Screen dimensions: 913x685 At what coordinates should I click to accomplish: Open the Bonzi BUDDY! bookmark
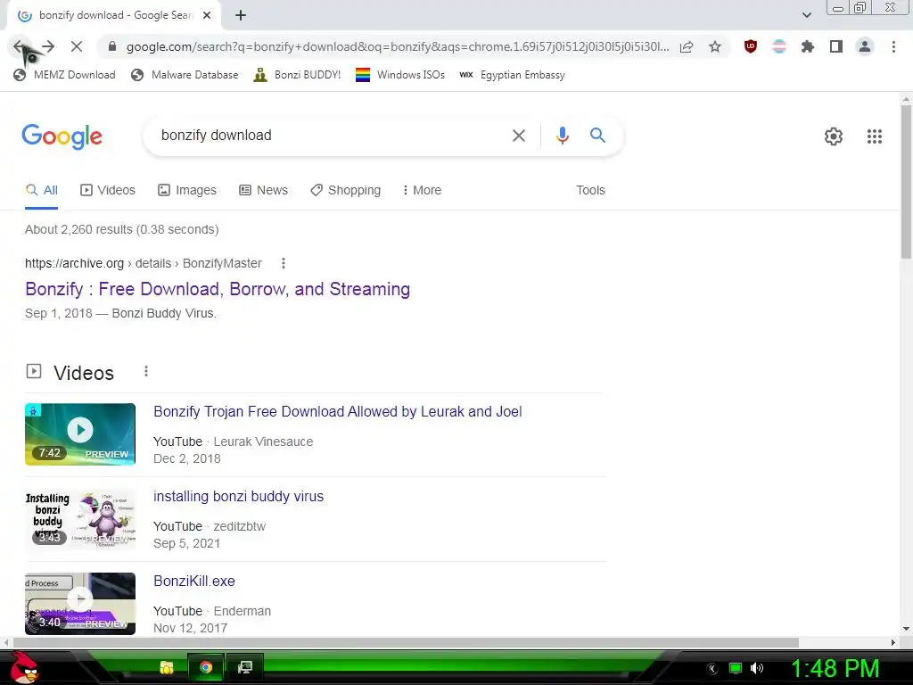297,75
